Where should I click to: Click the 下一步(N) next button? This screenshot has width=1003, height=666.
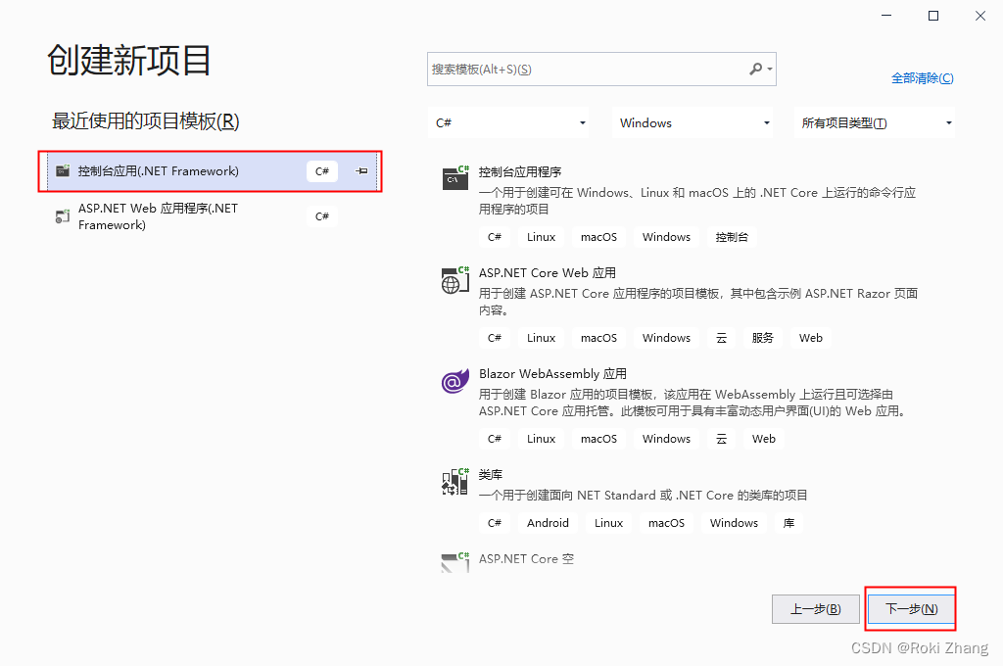coord(912,609)
